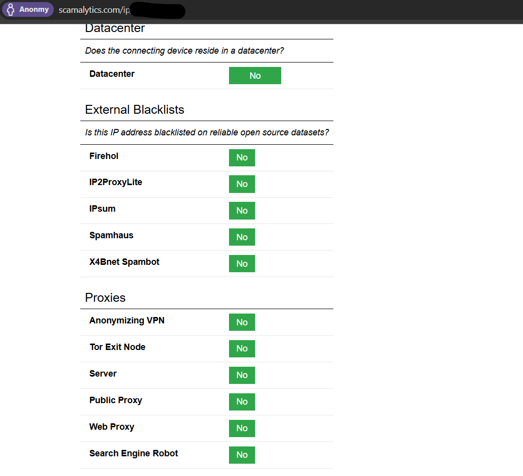The height and width of the screenshot is (476, 523).
Task: Click the IP2ProxyLite 'No' indicator
Action: click(242, 184)
